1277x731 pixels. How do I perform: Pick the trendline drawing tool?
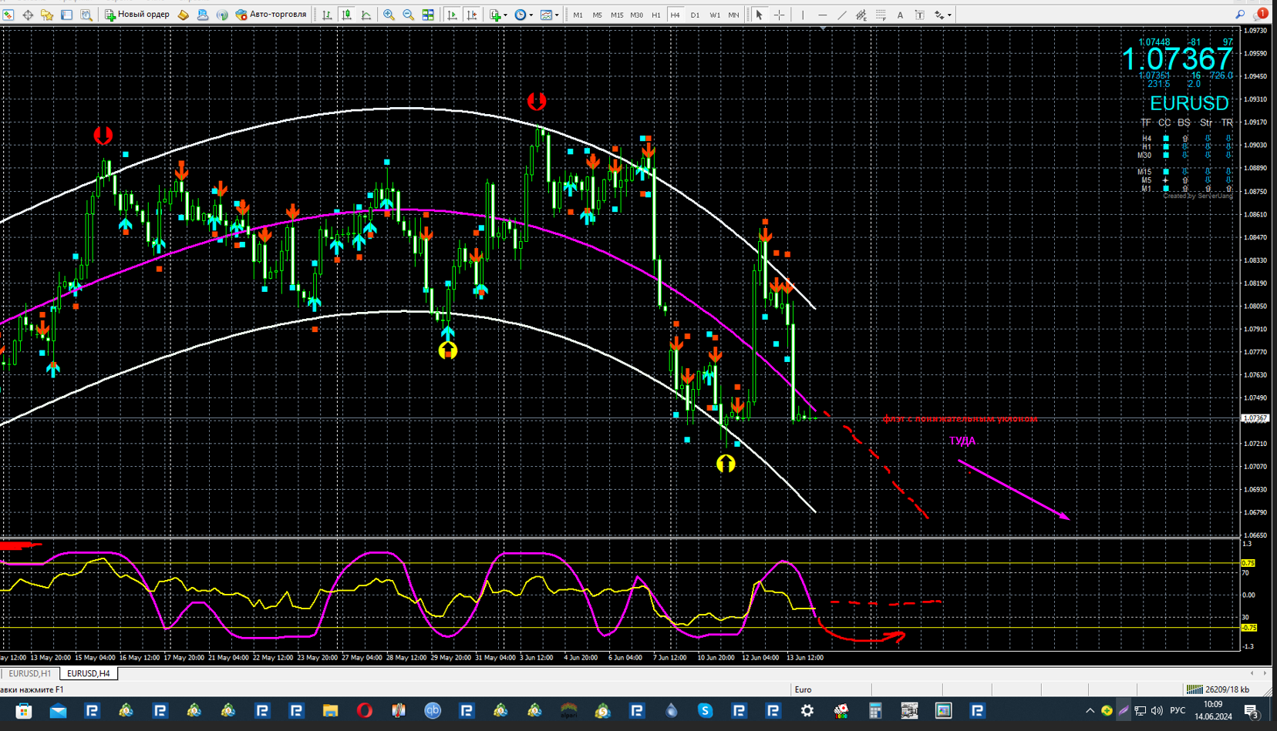point(841,15)
